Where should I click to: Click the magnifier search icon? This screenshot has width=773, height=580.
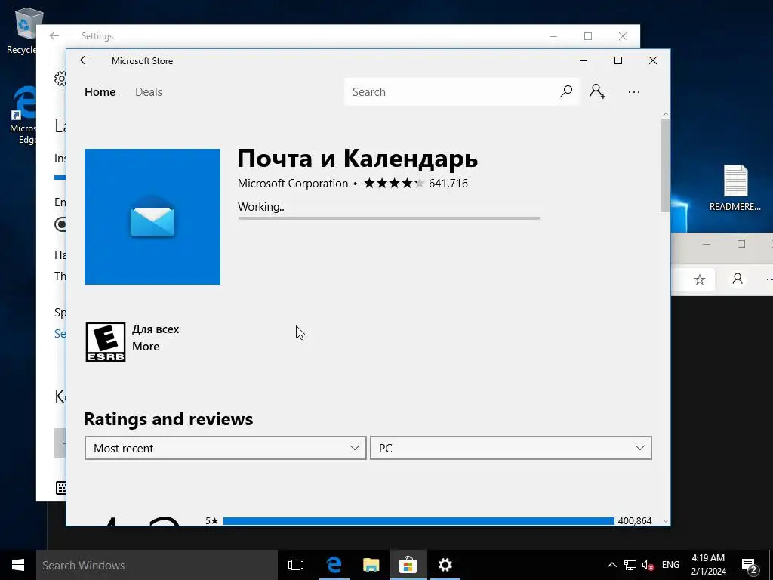tap(566, 91)
